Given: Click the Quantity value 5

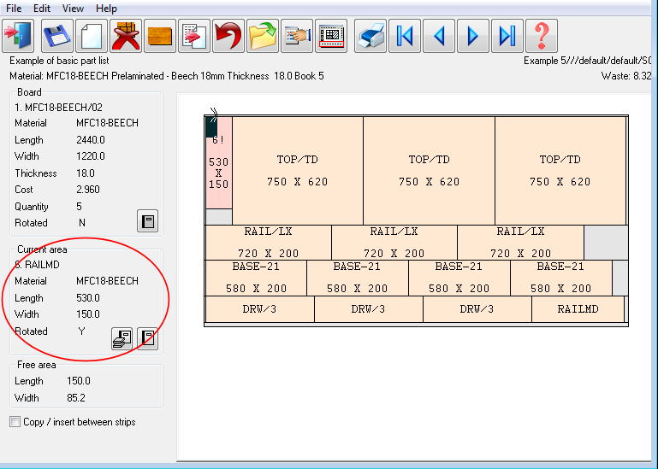Looking at the screenshot, I should point(79,207).
